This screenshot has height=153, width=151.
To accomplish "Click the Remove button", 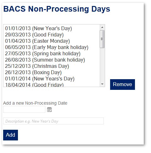I will pos(122,85).
